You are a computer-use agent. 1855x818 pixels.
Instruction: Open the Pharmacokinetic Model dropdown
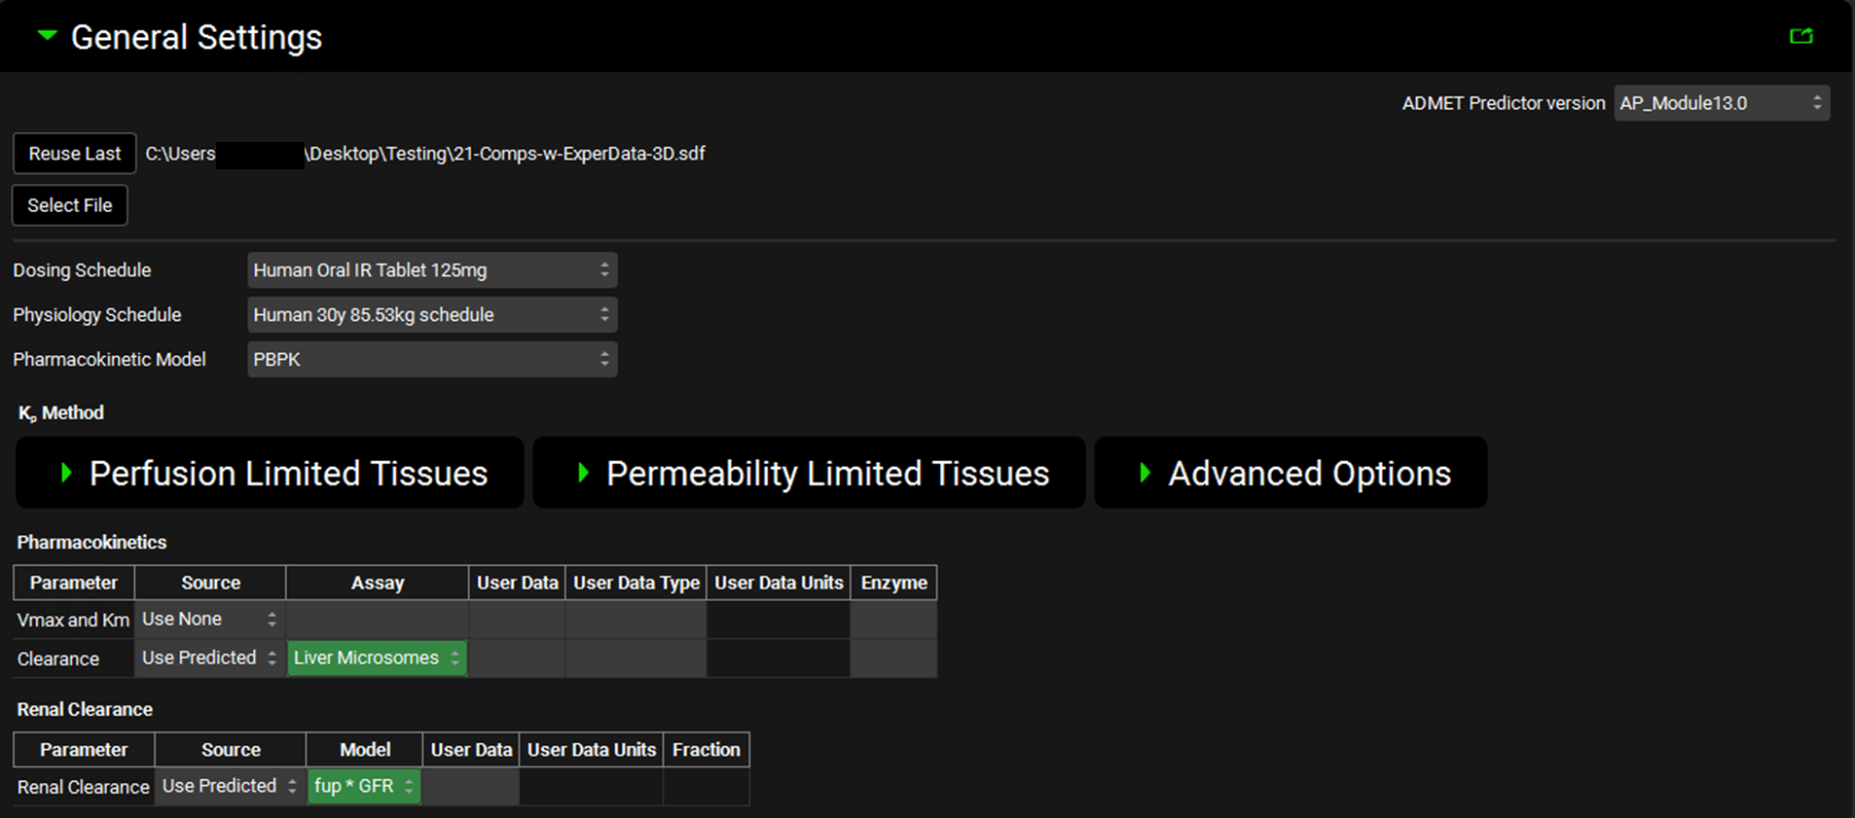pyautogui.click(x=432, y=360)
